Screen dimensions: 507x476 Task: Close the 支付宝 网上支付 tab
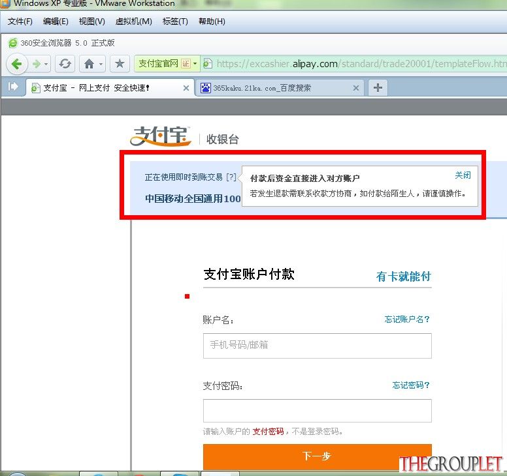point(186,88)
